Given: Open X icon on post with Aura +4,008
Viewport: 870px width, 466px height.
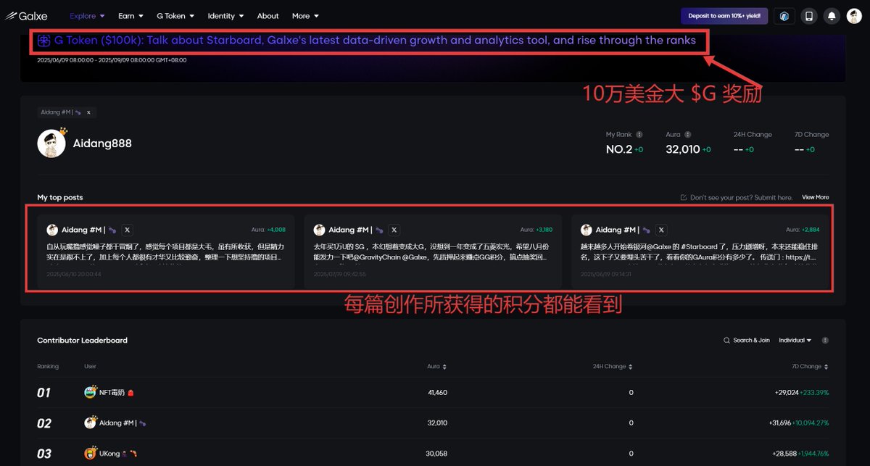Looking at the screenshot, I should pos(128,230).
